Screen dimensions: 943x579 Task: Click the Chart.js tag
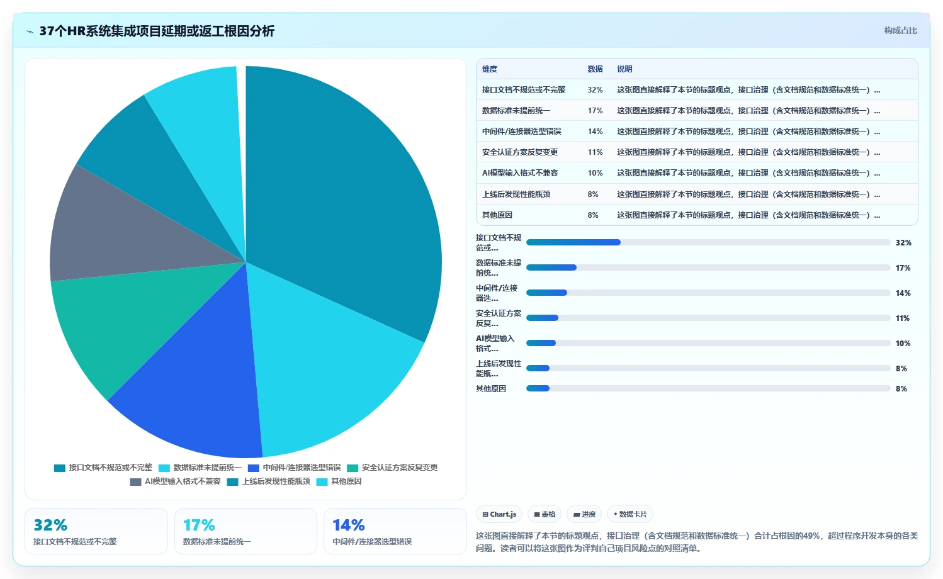[499, 514]
